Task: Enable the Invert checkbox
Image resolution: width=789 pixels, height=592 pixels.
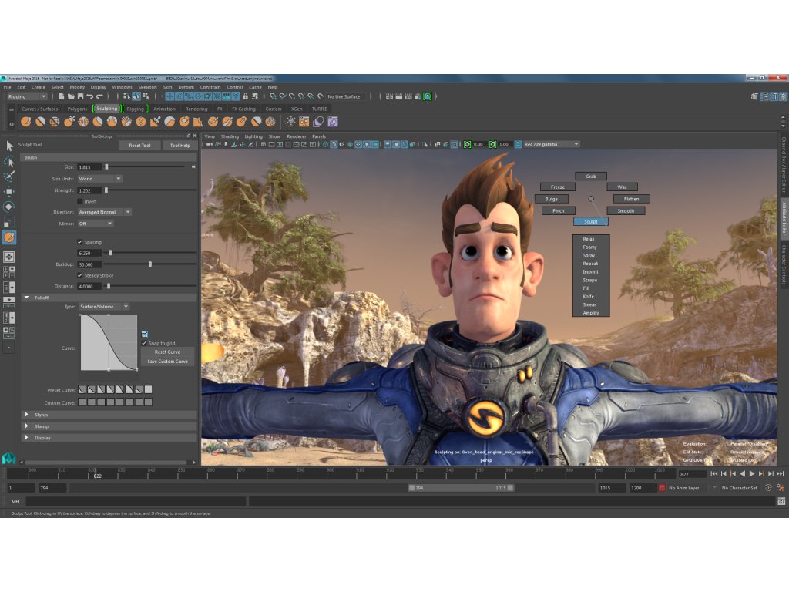Action: point(81,201)
